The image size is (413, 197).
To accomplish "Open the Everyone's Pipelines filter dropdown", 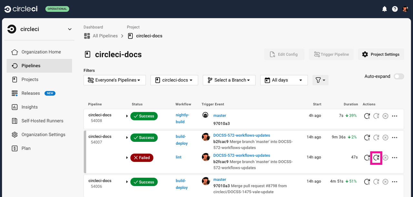I will click(115, 80).
